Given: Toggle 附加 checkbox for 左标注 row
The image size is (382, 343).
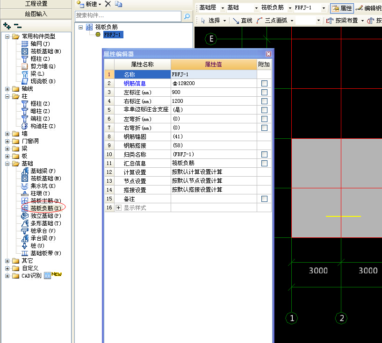Looking at the screenshot, I should [x=264, y=92].
